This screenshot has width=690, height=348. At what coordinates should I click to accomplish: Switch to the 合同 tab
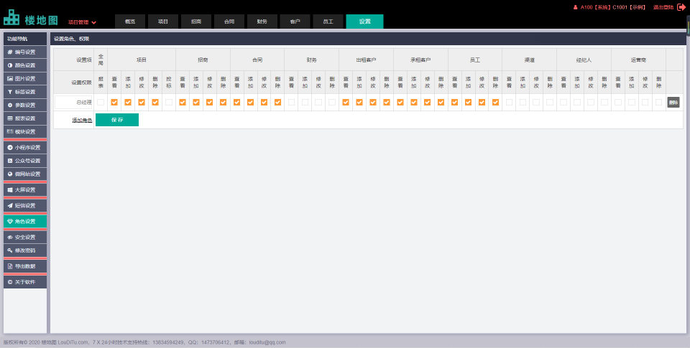pyautogui.click(x=229, y=22)
